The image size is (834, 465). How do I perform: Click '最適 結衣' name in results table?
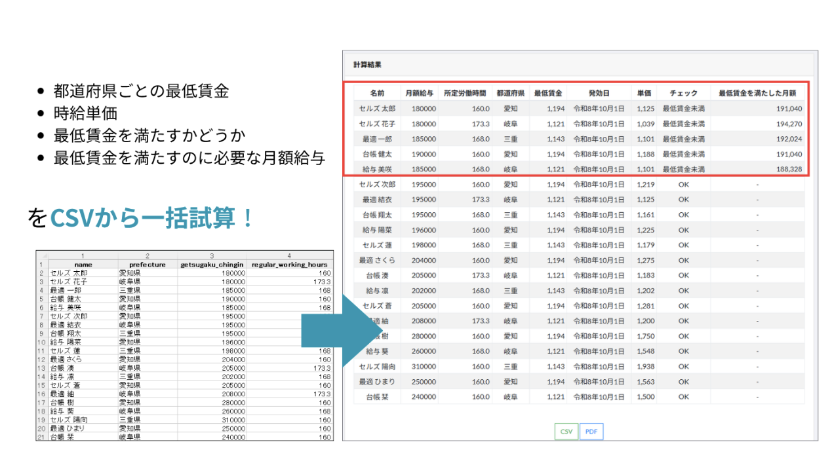pos(377,200)
